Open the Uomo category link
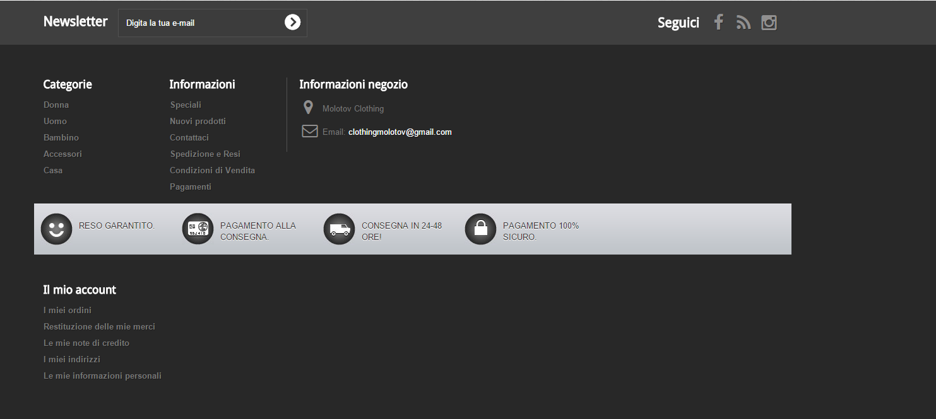 point(55,121)
